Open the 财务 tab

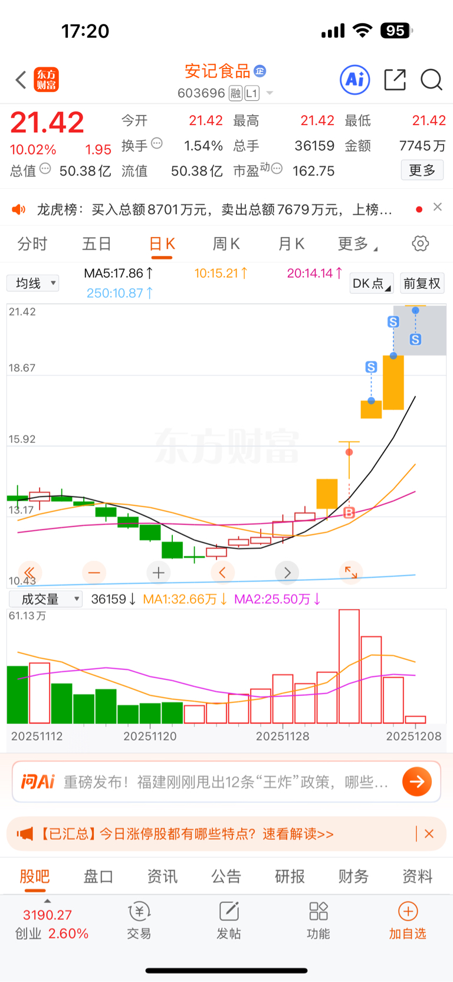pyautogui.click(x=354, y=876)
